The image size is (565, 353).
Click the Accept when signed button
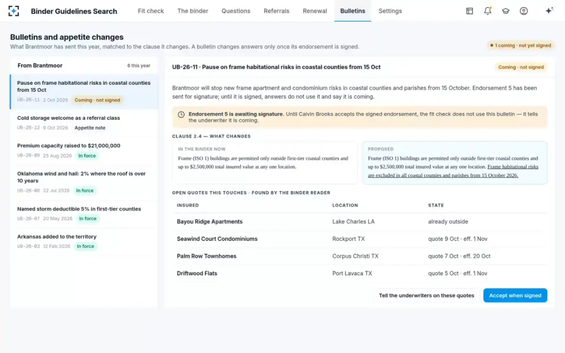point(515,296)
